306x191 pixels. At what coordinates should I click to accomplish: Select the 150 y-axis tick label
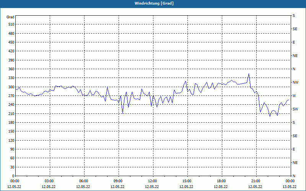point(11,131)
